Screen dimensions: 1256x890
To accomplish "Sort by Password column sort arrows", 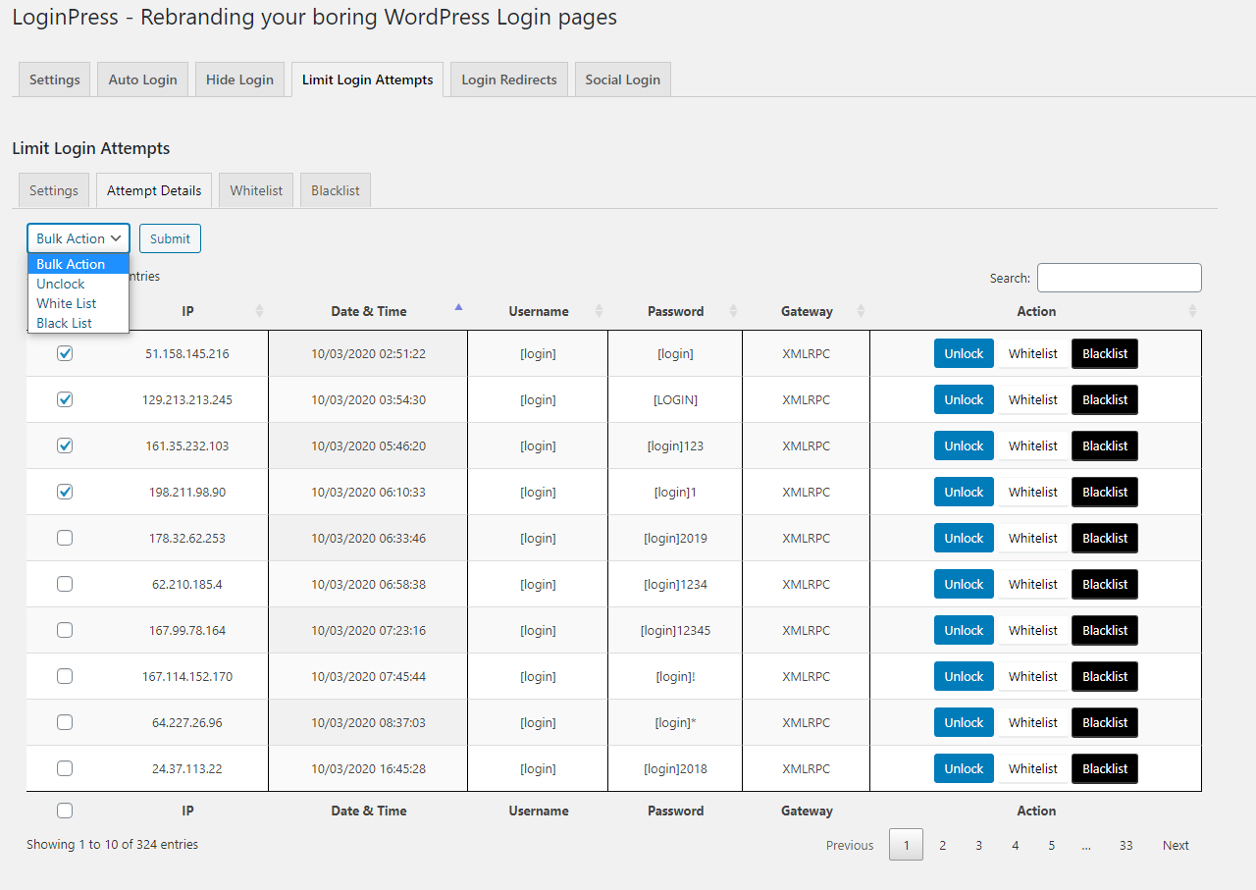I will click(733, 311).
